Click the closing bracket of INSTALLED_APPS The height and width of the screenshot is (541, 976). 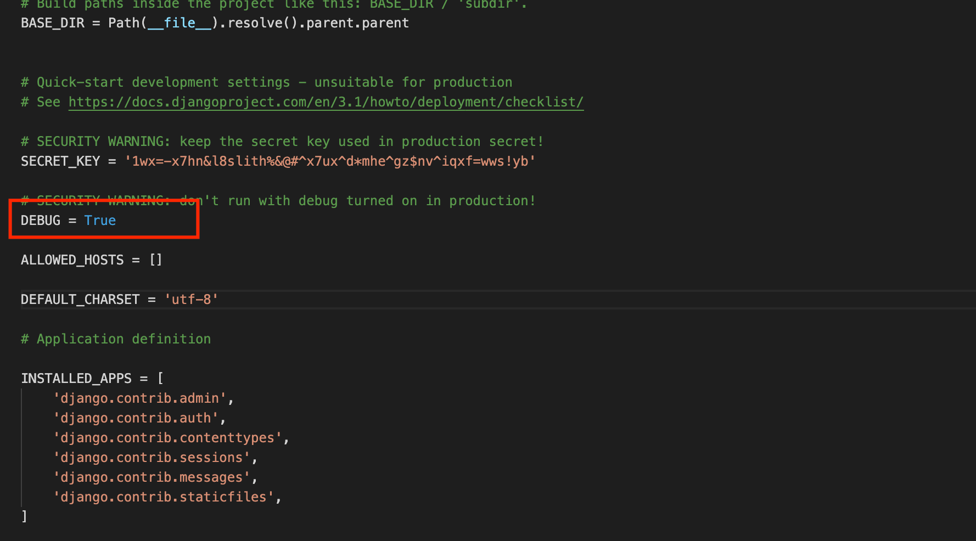click(24, 516)
